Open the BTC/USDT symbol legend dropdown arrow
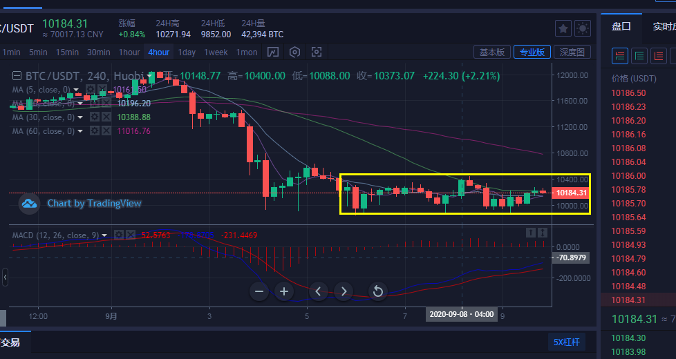Screen dimensions: 676x359 click(149, 76)
